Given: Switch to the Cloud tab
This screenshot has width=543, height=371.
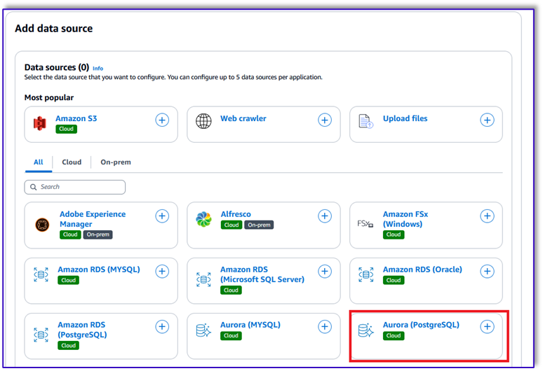Looking at the screenshot, I should coord(72,162).
